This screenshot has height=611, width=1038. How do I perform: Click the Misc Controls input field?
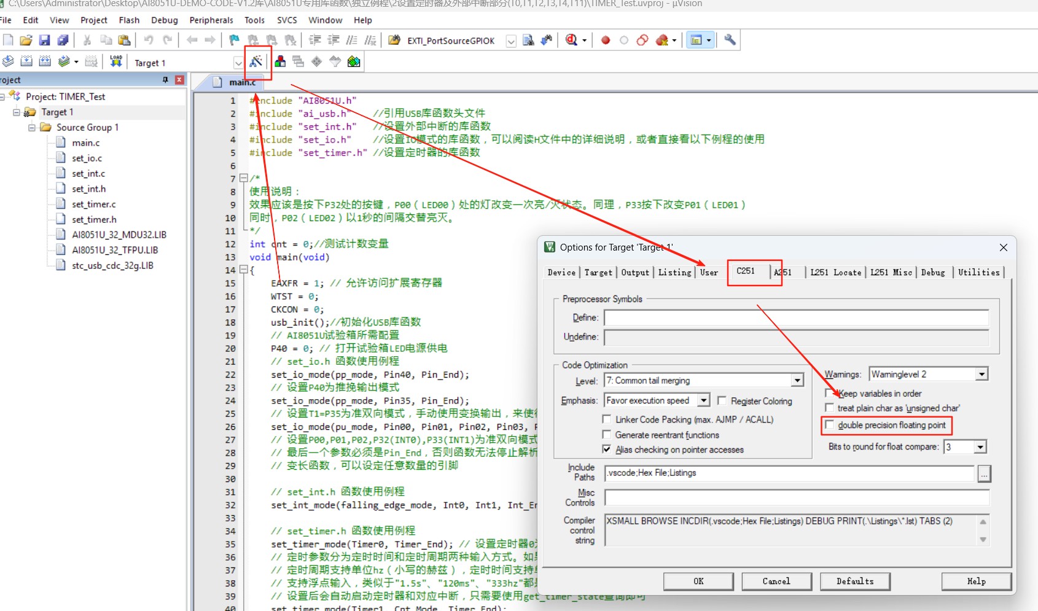coord(797,497)
